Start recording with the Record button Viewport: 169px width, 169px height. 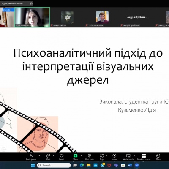[114, 157]
